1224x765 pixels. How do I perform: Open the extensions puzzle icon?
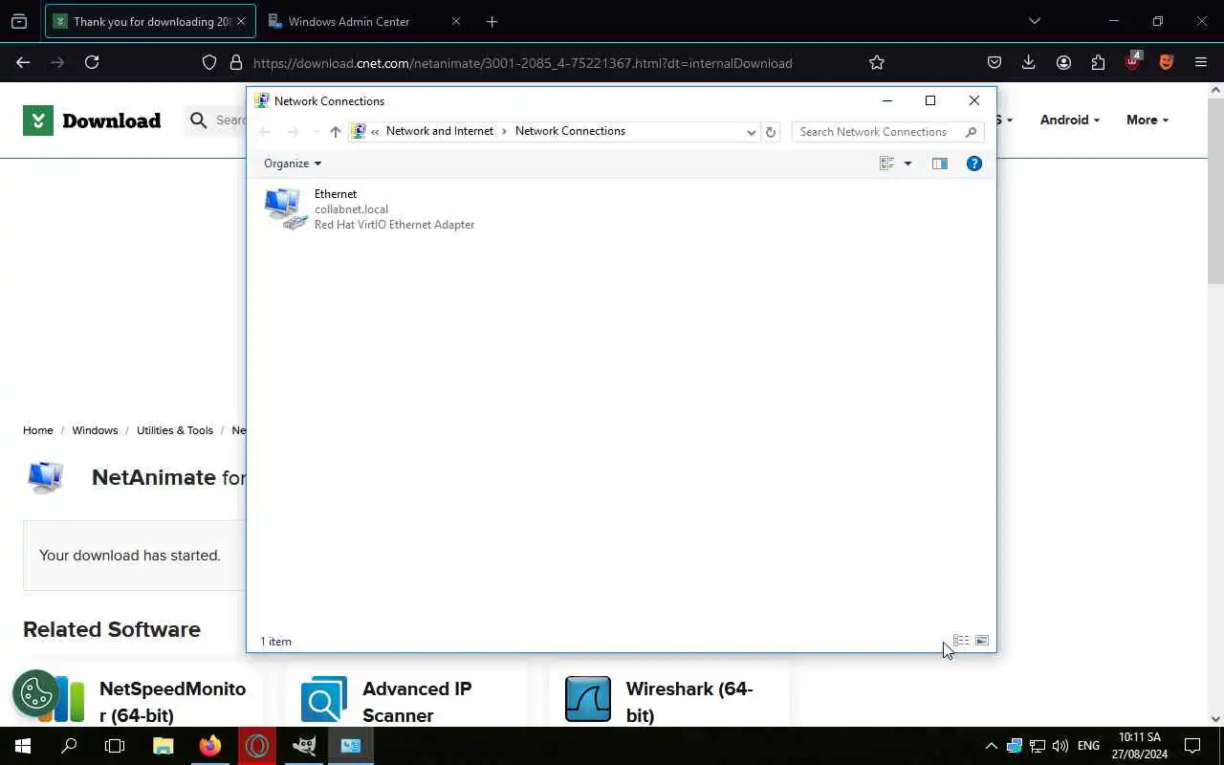[1098, 62]
